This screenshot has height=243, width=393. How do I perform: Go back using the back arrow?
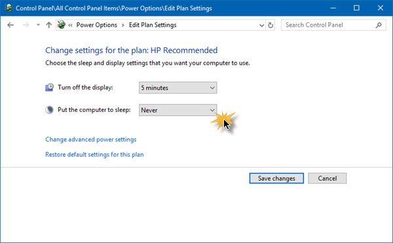point(10,25)
